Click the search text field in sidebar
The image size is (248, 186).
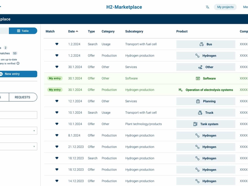[x=18, y=115]
